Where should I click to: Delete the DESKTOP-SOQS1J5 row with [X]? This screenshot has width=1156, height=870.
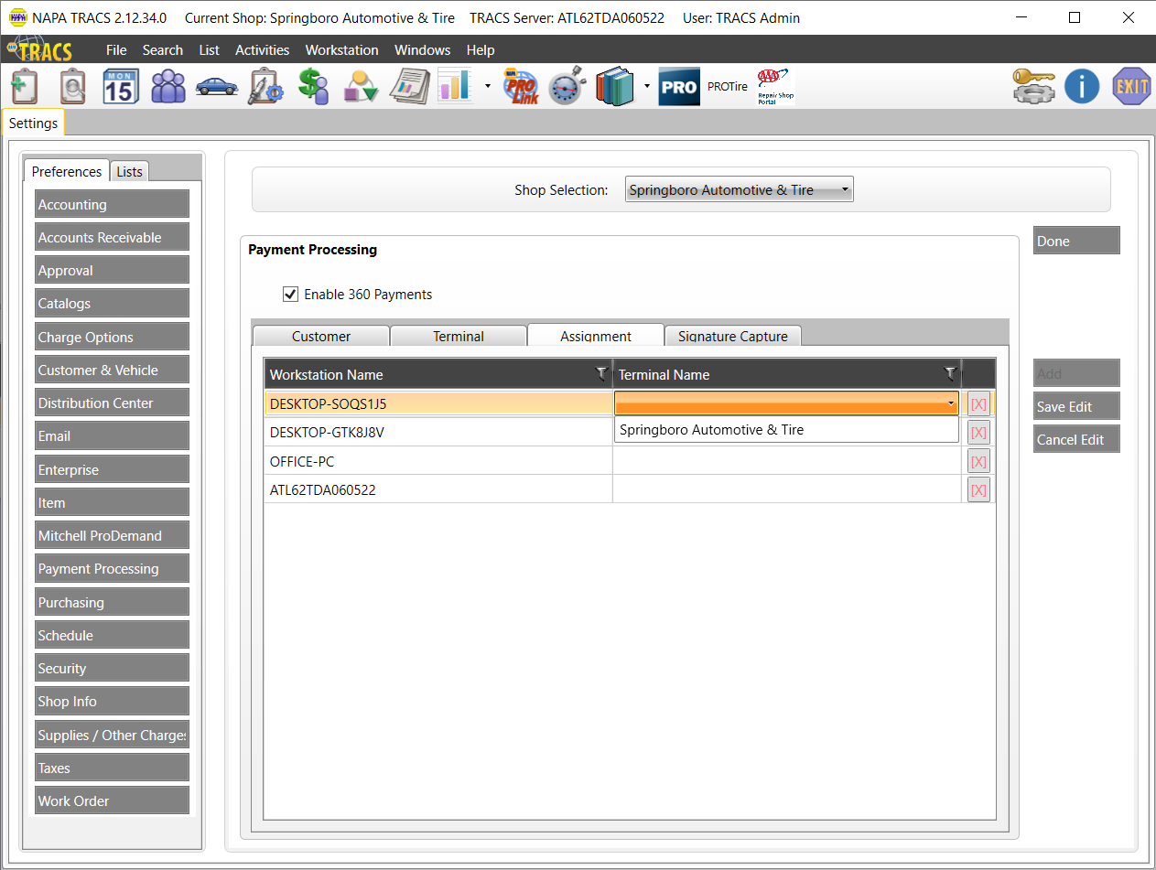978,403
